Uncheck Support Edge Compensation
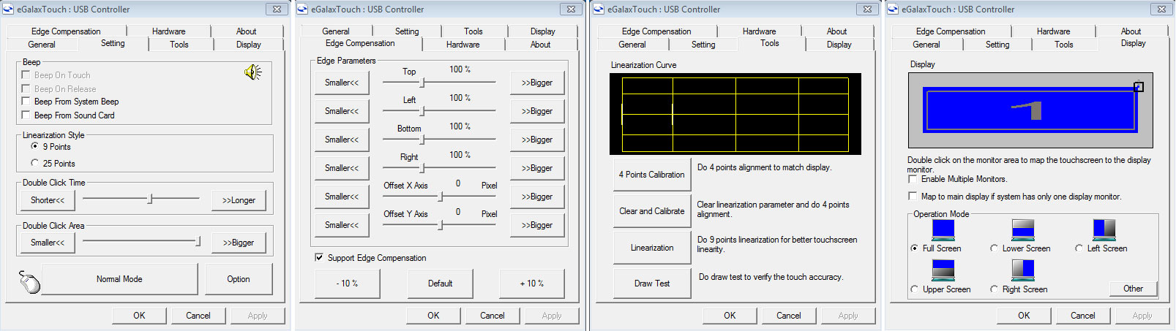 [x=319, y=257]
